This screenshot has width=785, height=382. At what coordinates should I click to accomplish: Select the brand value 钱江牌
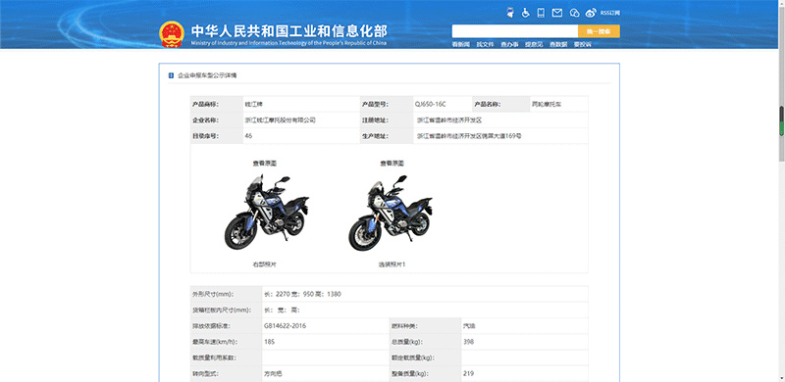tap(254, 105)
